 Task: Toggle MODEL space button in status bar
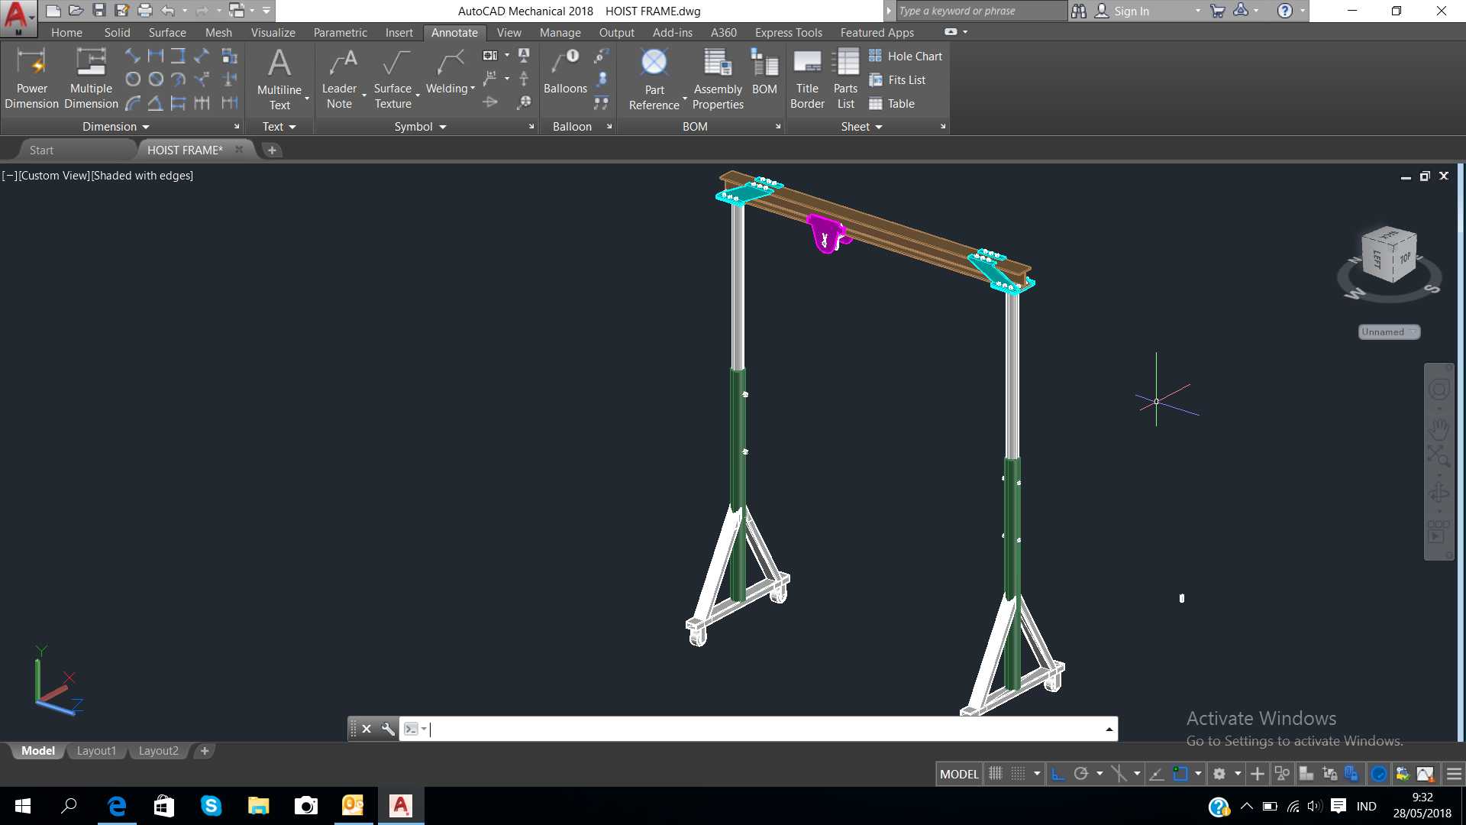point(959,774)
